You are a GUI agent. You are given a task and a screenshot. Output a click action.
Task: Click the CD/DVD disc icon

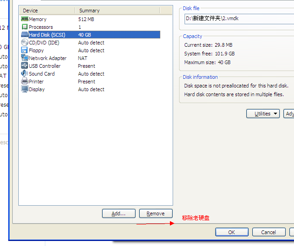click(x=25, y=43)
